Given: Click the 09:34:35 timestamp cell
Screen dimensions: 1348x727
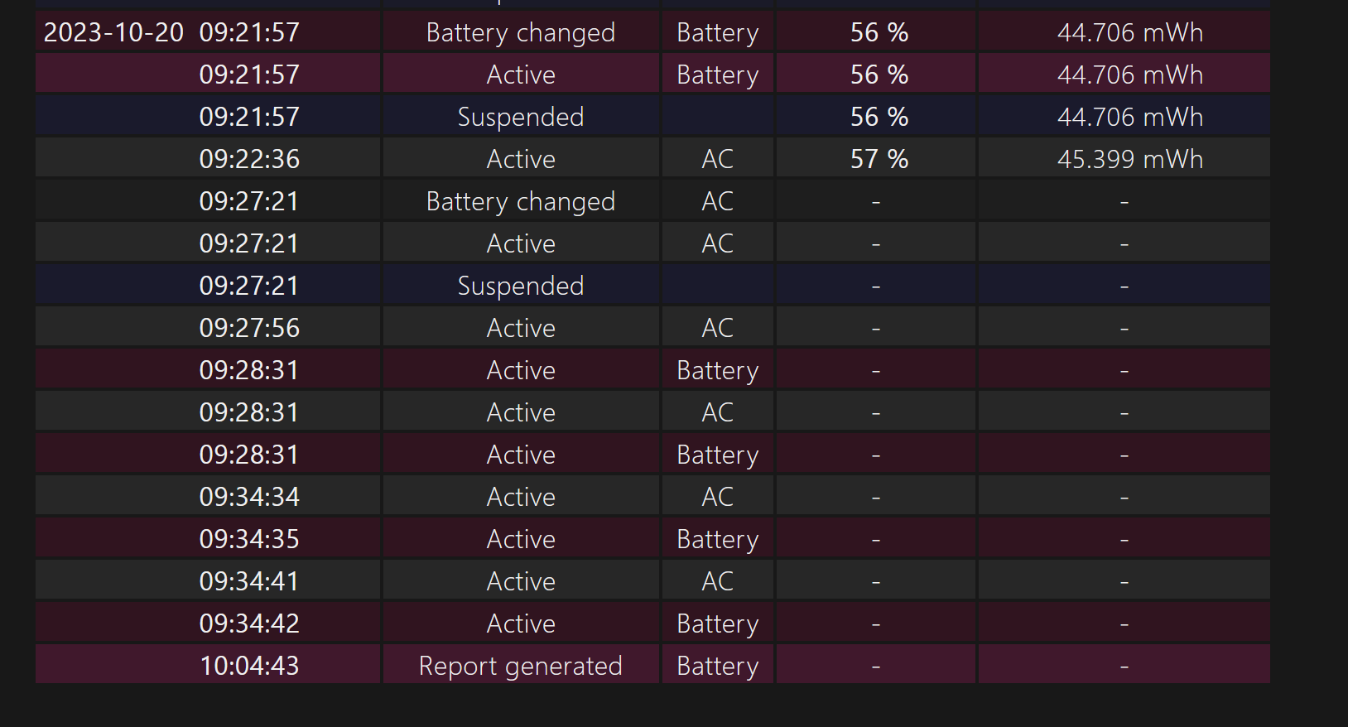Looking at the screenshot, I should point(249,539).
